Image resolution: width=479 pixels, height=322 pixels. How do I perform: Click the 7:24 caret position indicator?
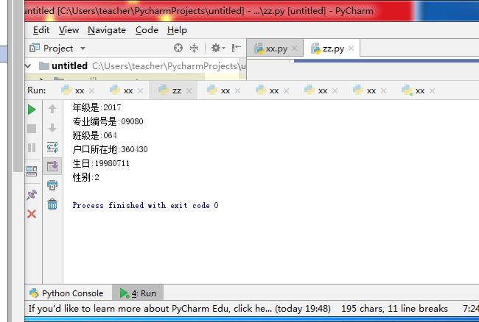coord(471,309)
